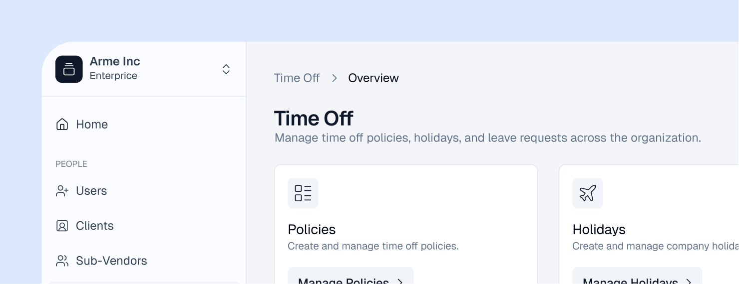739x284 pixels.
Task: Expand the Arme Inc Enterprice workspace name
Action: (x=115, y=68)
